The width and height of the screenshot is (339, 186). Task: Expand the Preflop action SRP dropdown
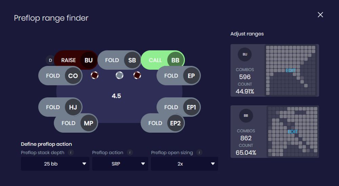click(x=120, y=164)
